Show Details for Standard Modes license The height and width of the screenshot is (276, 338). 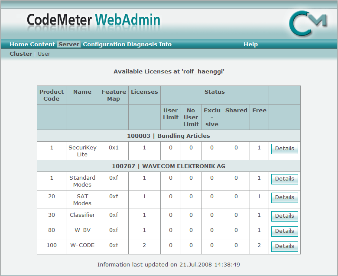coord(284,179)
